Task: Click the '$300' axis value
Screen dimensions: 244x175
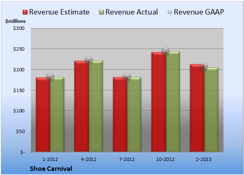Action: click(19, 28)
